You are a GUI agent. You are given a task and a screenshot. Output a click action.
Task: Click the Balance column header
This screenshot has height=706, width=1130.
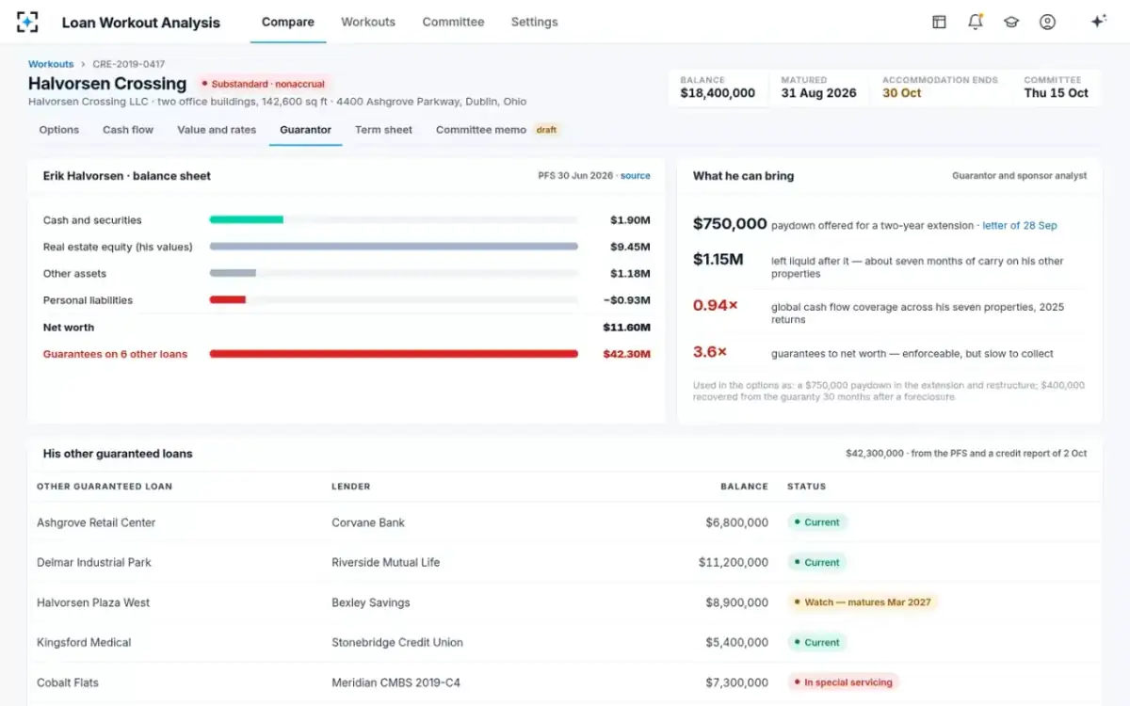[744, 487]
